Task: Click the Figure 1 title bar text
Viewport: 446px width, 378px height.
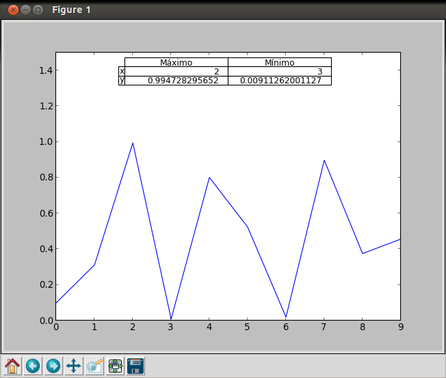Action: coord(71,10)
